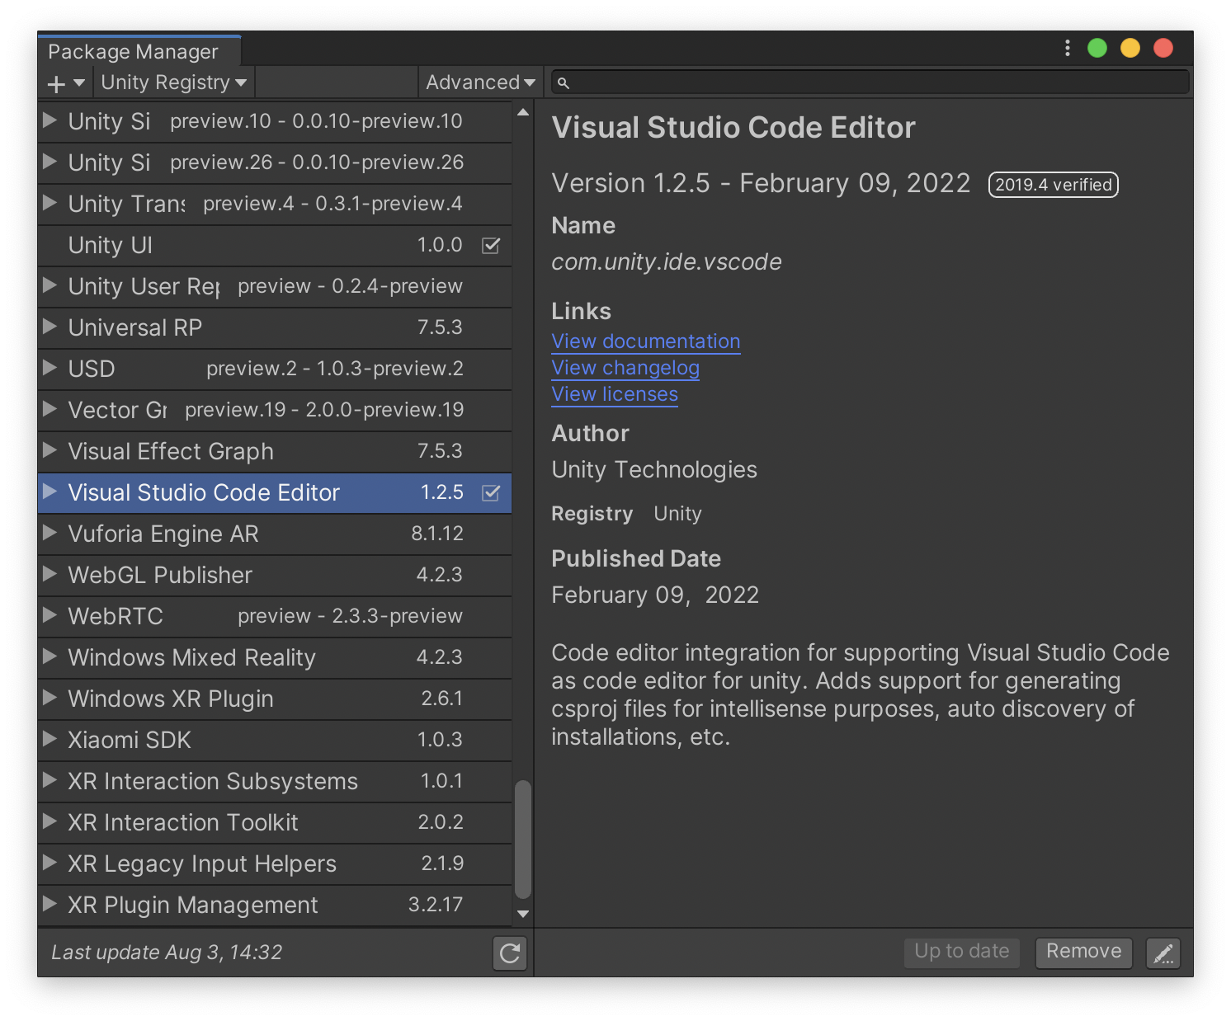Open the View documentation link

646,341
